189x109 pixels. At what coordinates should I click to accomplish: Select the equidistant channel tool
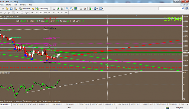(9, 13)
